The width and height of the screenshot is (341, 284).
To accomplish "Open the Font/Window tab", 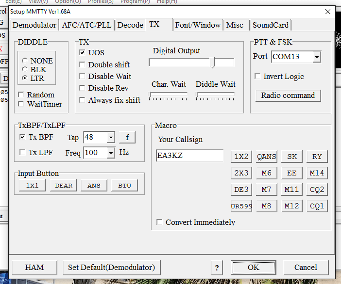I will point(198,25).
